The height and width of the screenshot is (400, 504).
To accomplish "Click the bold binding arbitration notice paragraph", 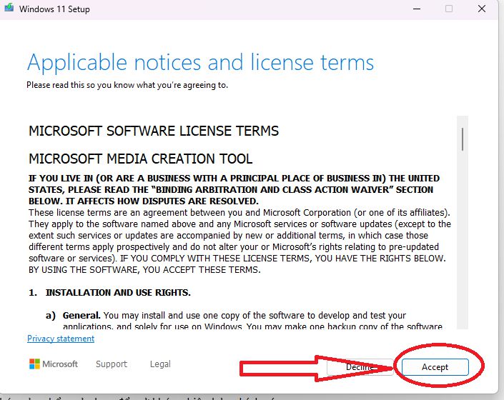I will 234,189.
